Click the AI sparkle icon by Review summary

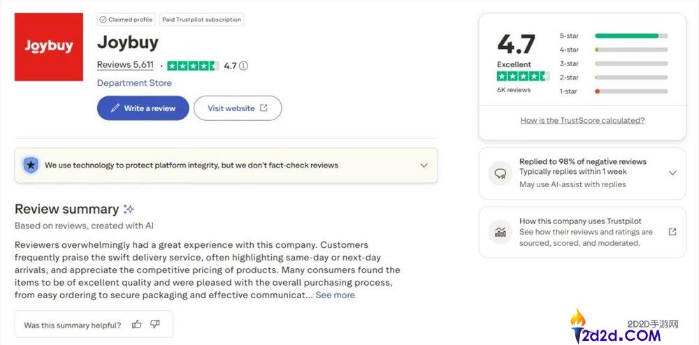point(129,209)
